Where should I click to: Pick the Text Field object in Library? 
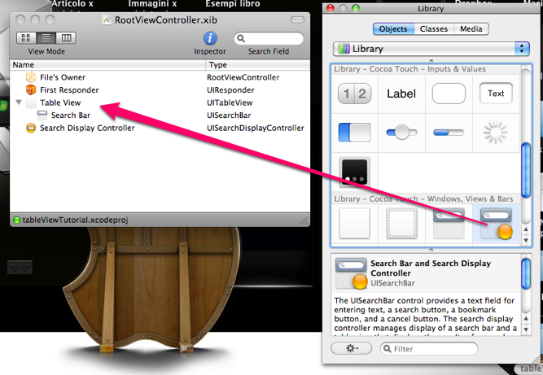[x=495, y=94]
